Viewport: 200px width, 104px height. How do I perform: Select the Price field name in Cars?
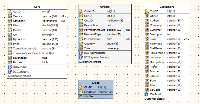click(16, 44)
